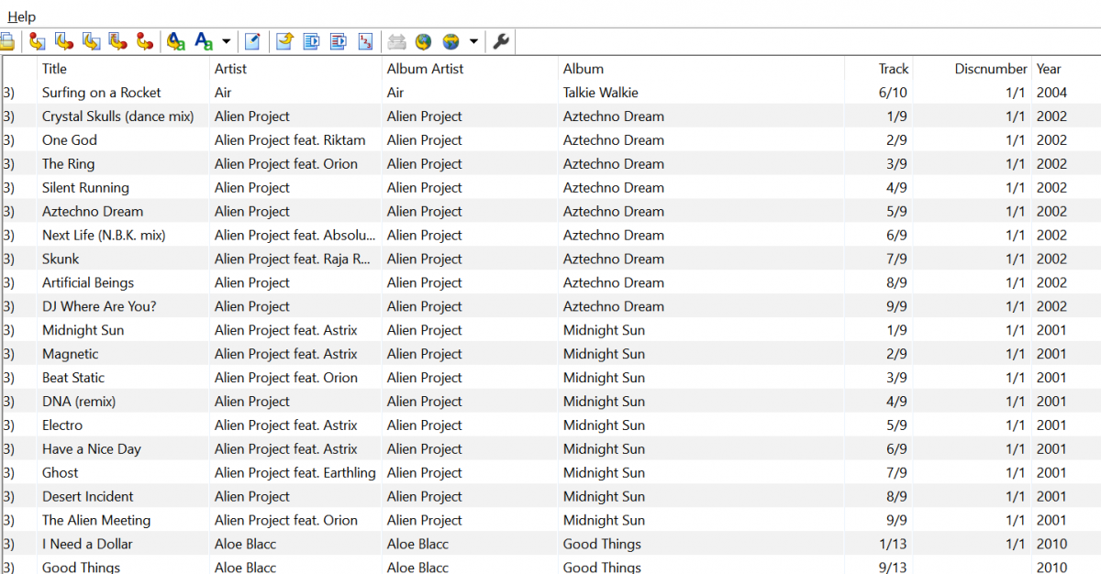The width and height of the screenshot is (1101, 574).
Task: Open the Extended Tags editor icon
Action: click(252, 41)
